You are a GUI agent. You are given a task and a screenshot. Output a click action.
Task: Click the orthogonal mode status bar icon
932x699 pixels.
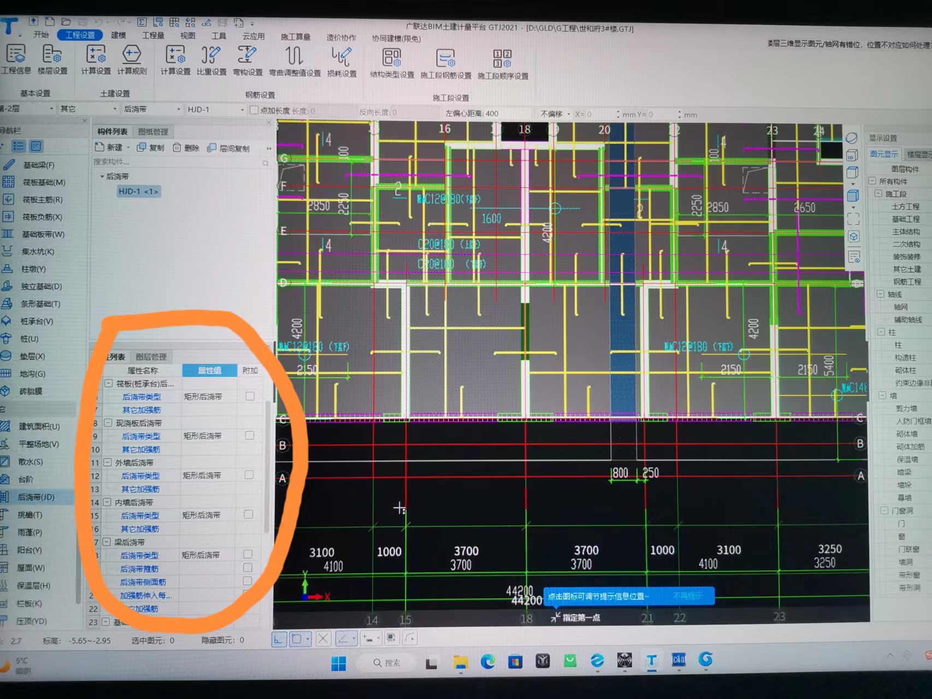point(279,638)
